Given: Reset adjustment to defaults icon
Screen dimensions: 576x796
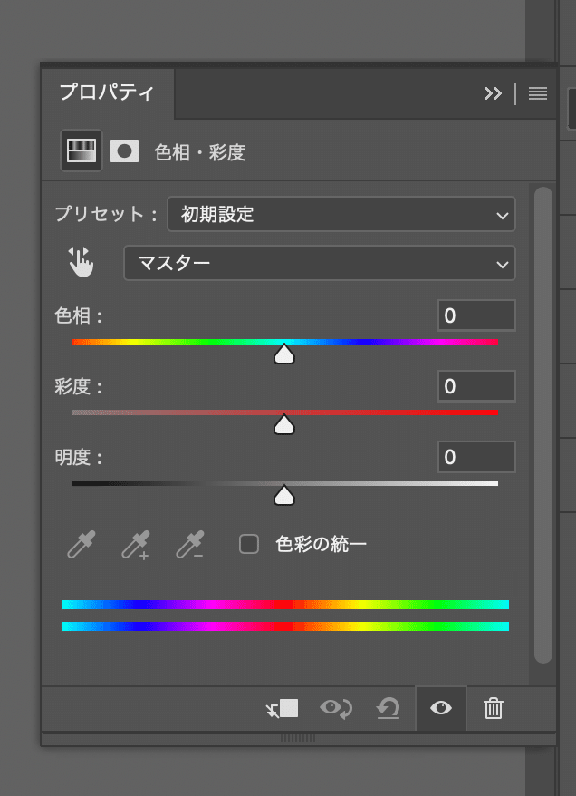Looking at the screenshot, I should (x=389, y=708).
